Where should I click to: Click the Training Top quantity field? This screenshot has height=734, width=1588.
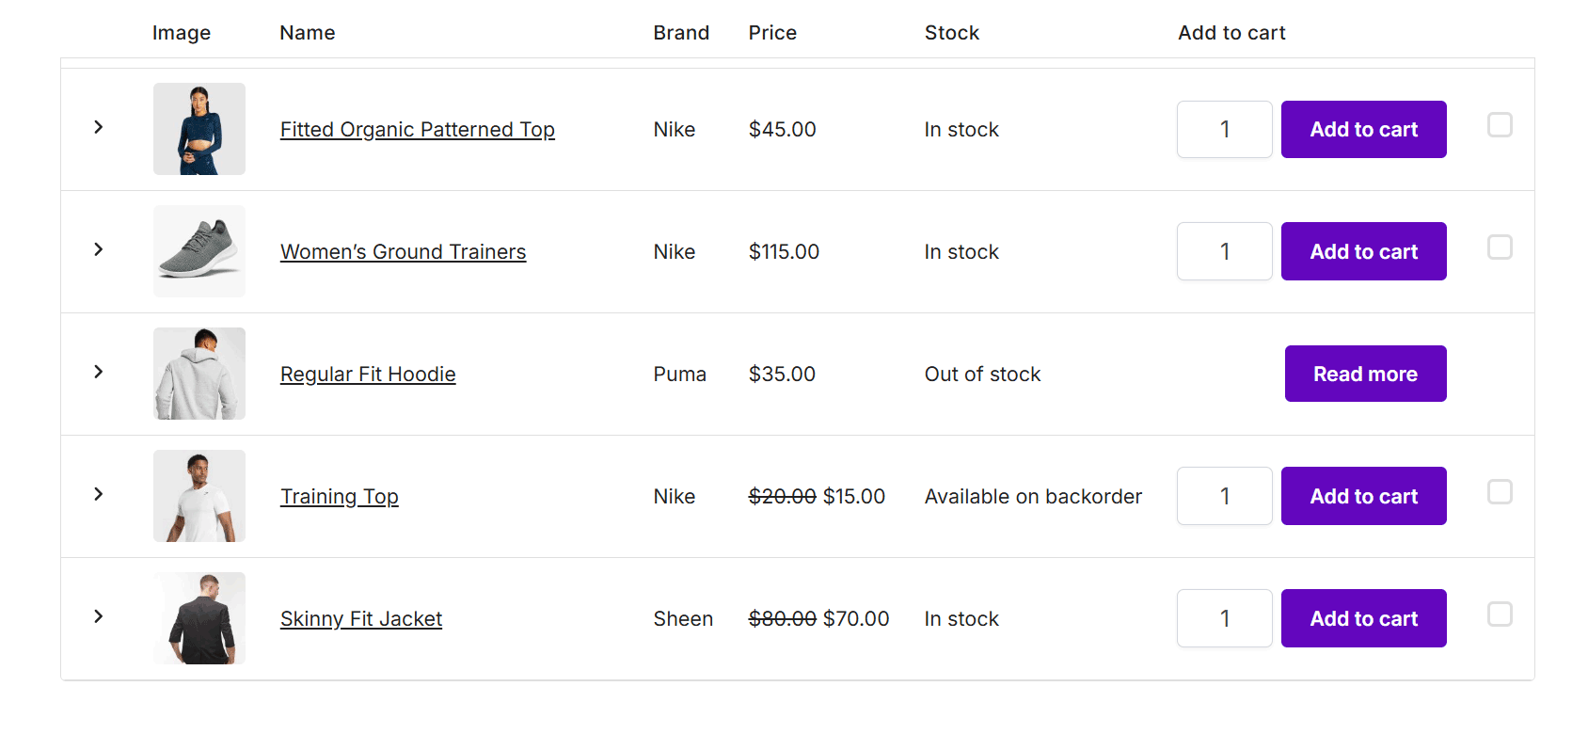coord(1224,496)
